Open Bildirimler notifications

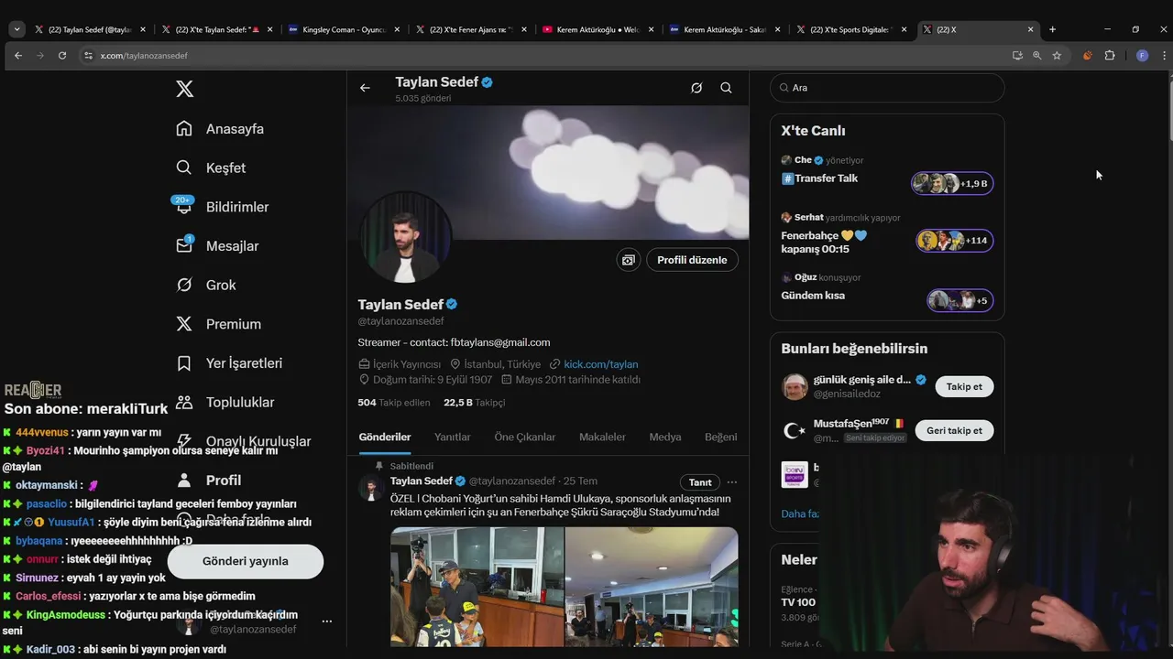[x=222, y=207]
